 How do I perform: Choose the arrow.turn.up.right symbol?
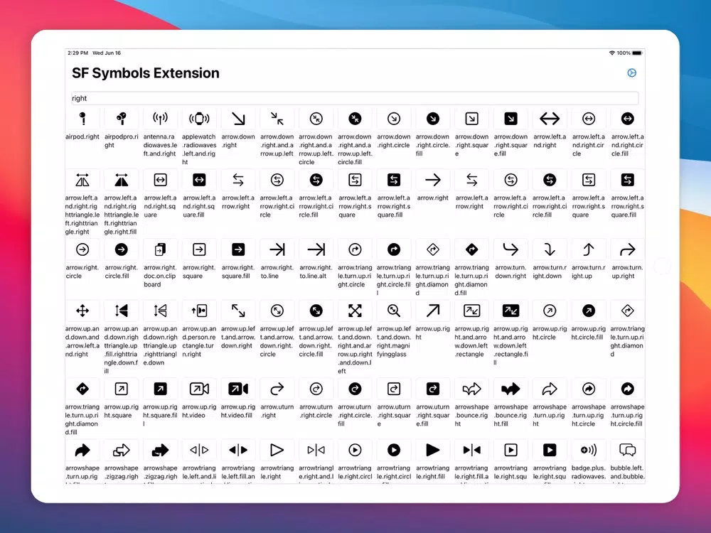pyautogui.click(x=628, y=249)
